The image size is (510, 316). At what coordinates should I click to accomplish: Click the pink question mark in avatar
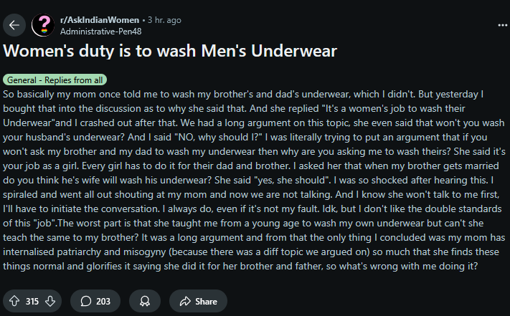click(x=44, y=24)
